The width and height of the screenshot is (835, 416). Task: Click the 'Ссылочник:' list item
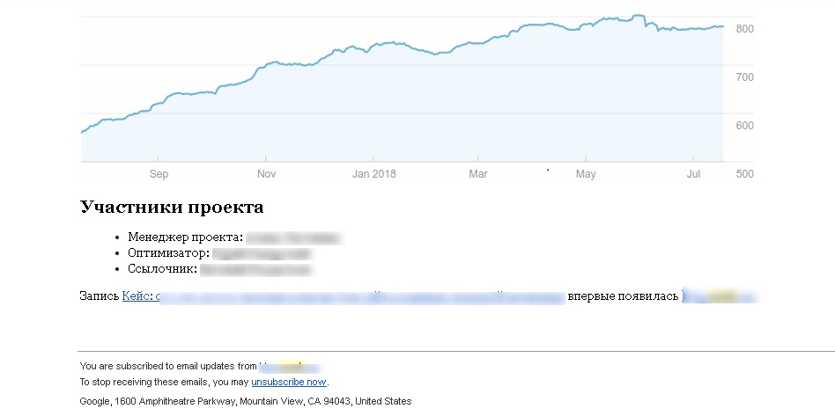(x=162, y=269)
